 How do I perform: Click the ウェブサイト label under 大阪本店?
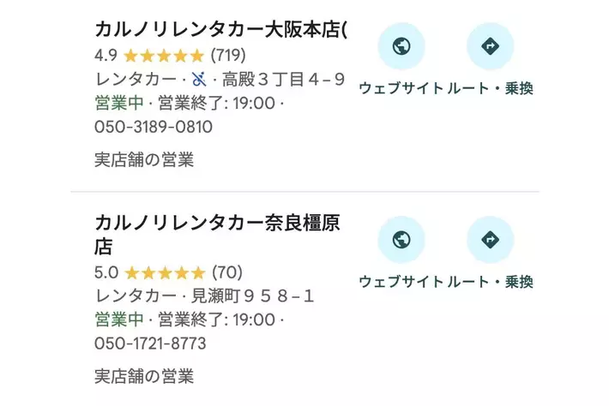tap(401, 88)
